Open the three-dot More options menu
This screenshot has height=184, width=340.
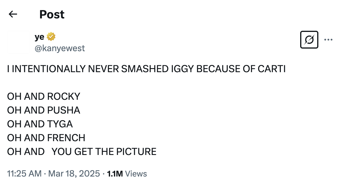(x=328, y=39)
